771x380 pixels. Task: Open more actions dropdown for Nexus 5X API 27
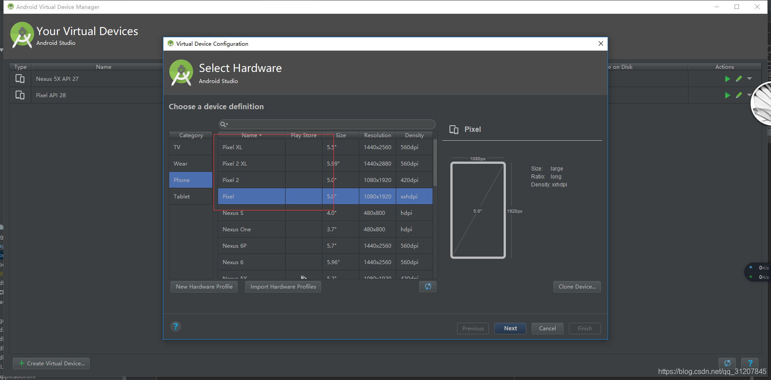750,79
